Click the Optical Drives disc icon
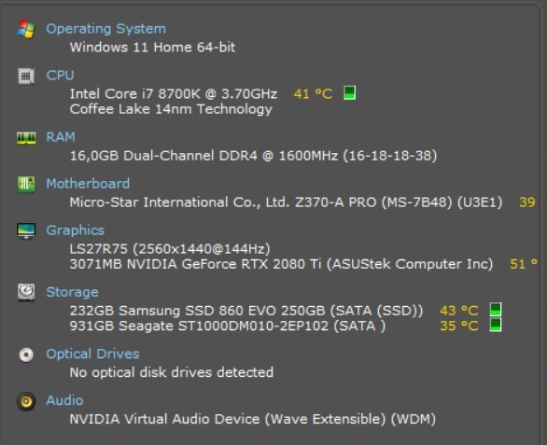Viewport: 547px width, 445px height. tap(26, 355)
